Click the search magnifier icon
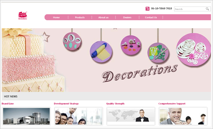213x129 pixels. pos(207,9)
